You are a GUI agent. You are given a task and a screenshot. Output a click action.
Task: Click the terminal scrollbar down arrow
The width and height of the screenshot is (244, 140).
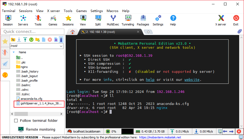click(241, 126)
